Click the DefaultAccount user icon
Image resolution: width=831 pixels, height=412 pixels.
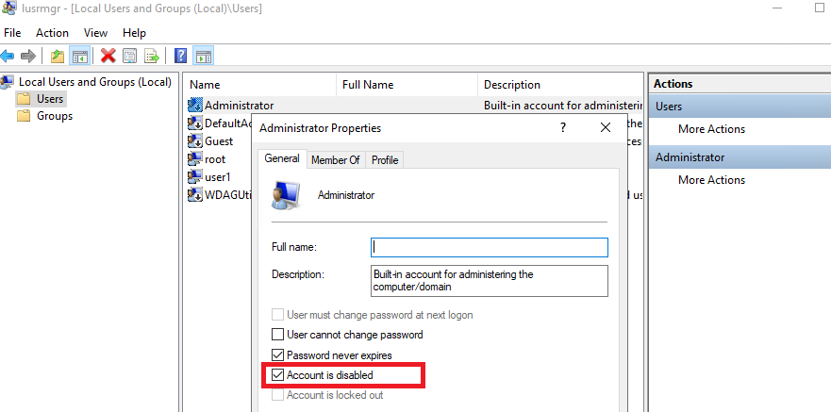click(195, 123)
